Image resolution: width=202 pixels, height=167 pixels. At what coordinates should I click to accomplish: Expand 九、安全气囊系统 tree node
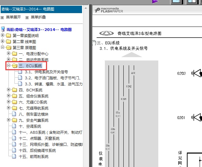pyautogui.click(x=8, y=120)
